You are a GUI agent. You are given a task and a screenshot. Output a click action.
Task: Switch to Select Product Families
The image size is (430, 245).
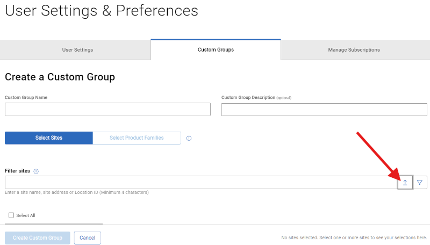click(137, 138)
